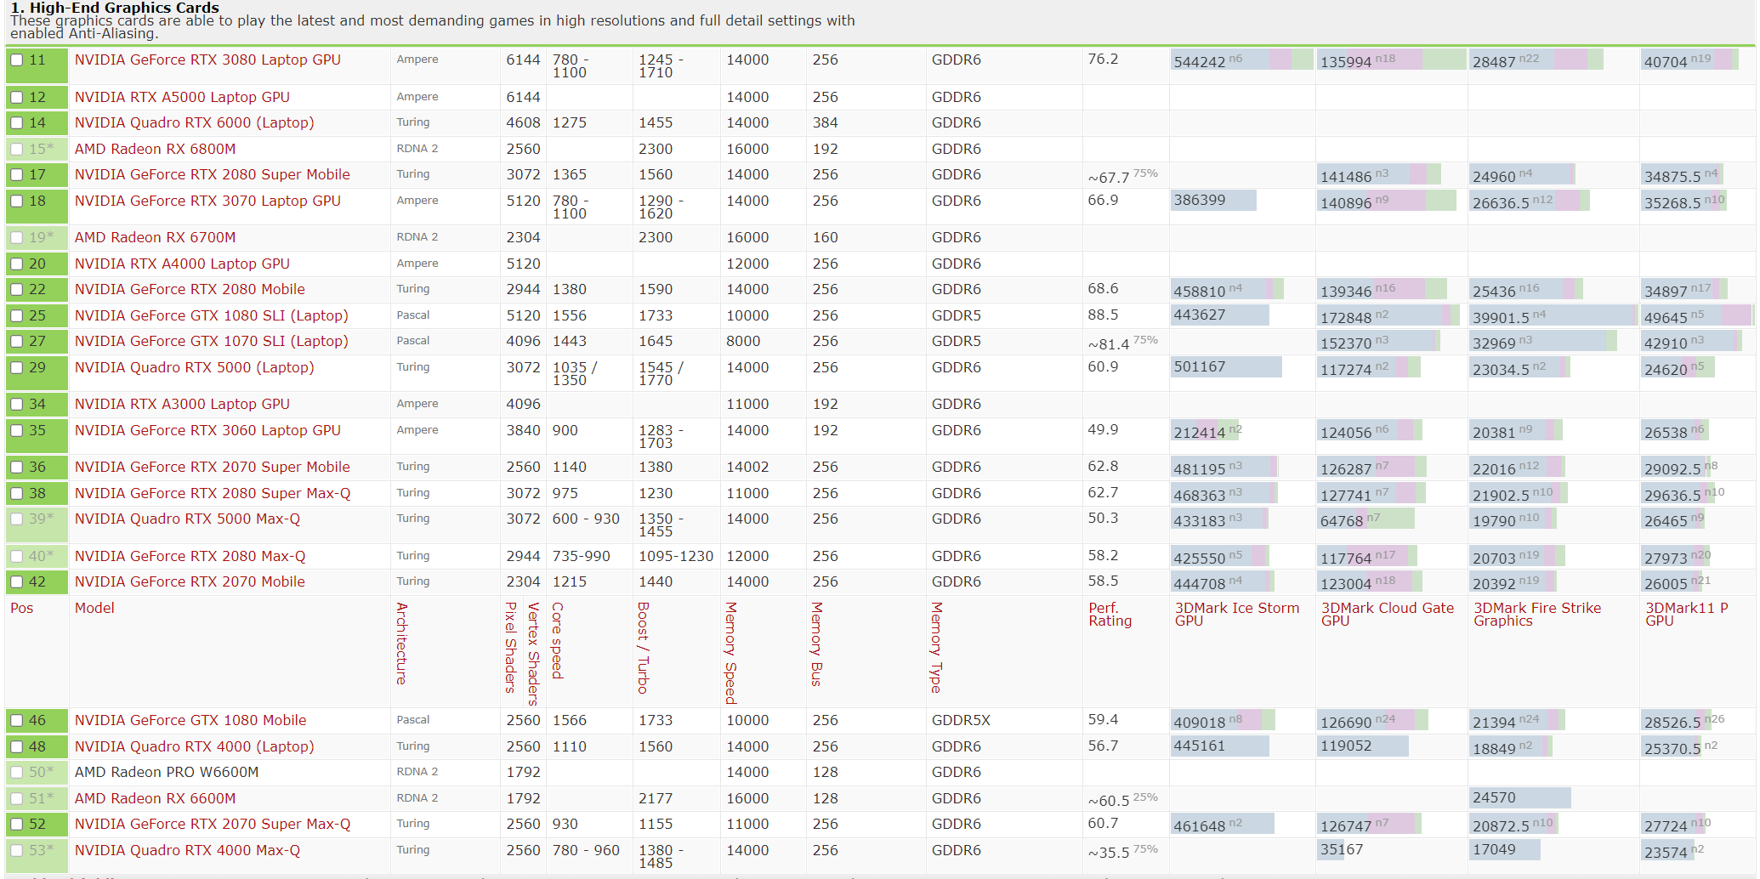Click the 24570 Fire Strike bar for RX 6600M
Viewport: 1760px width, 879px height.
pyautogui.click(x=1520, y=798)
